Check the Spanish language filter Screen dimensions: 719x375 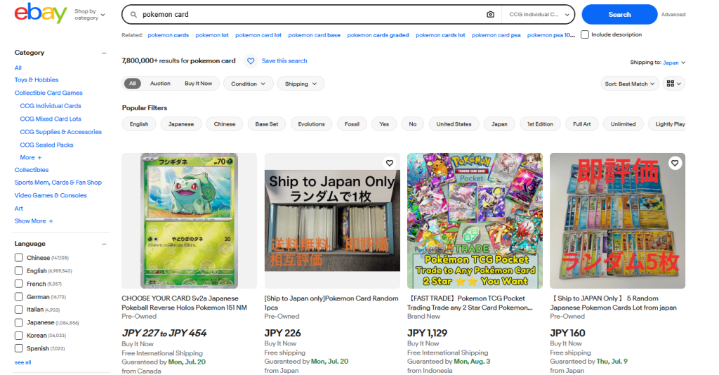19,348
